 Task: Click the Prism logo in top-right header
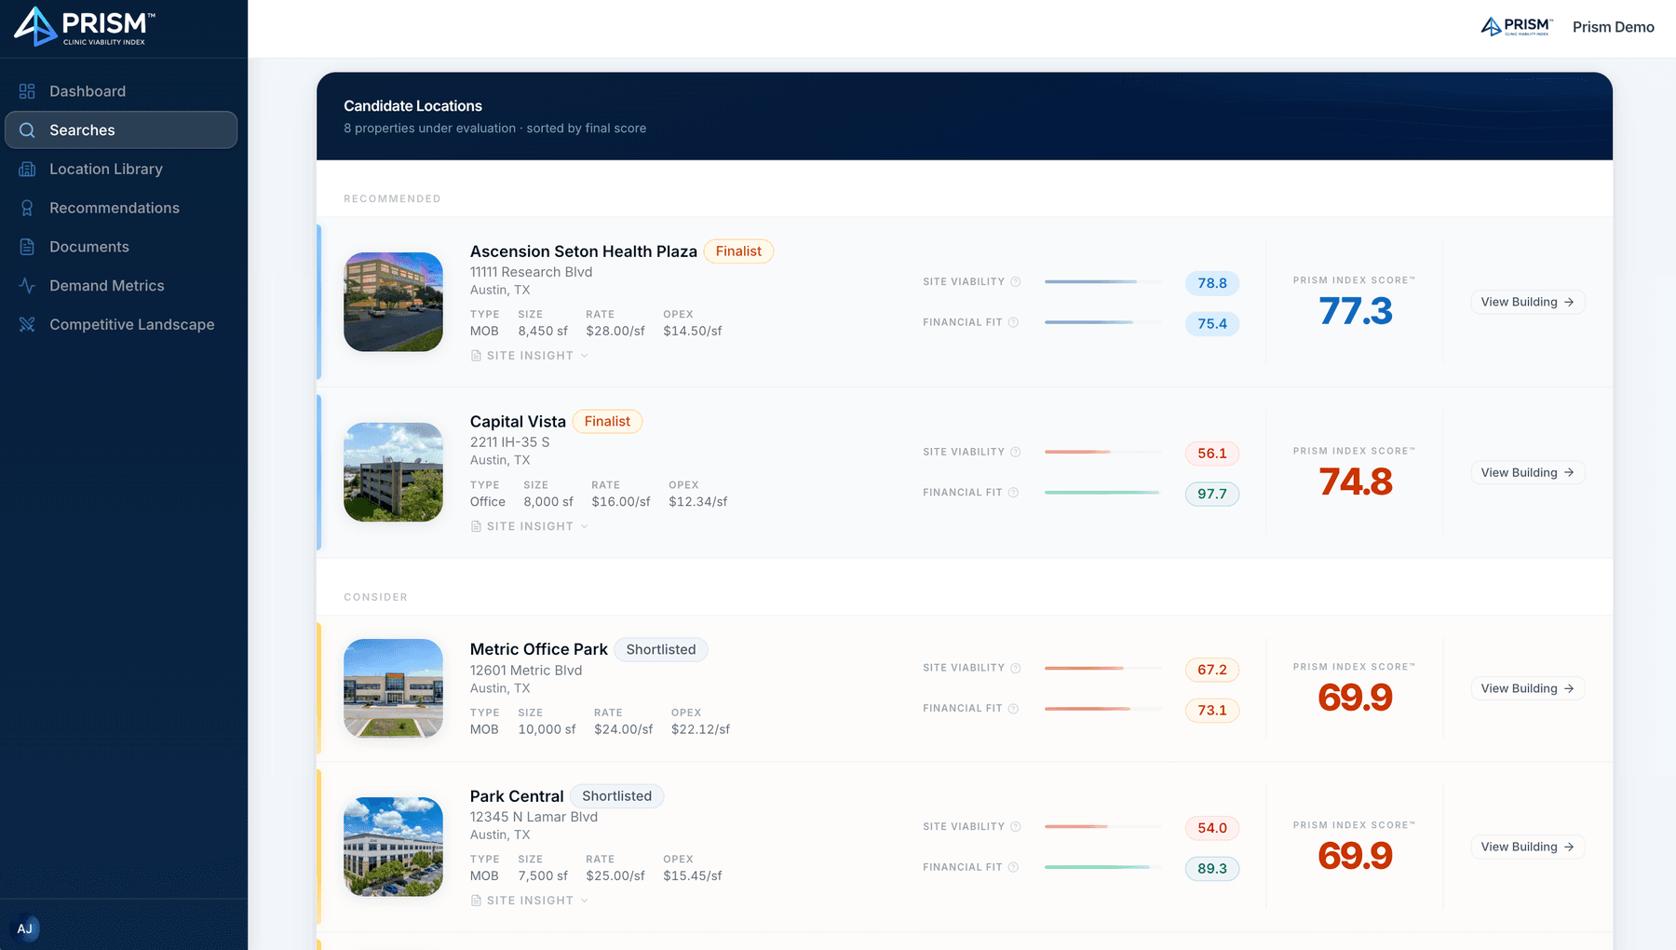[x=1517, y=27]
